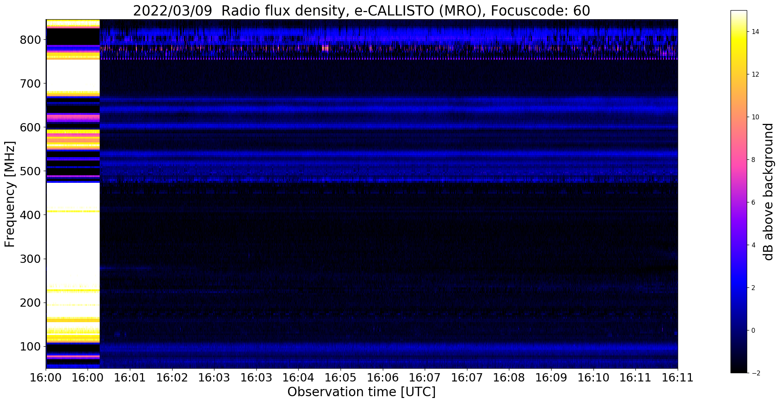
Task: Click the colorbar tick value 0
Action: tap(753, 330)
